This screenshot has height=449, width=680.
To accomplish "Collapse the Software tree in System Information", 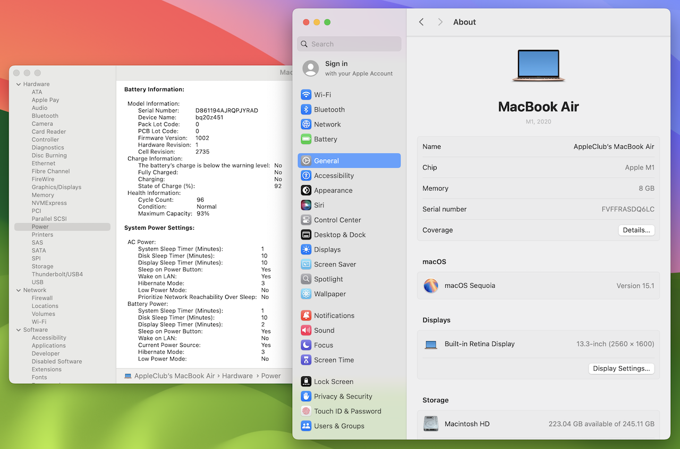I will point(19,330).
